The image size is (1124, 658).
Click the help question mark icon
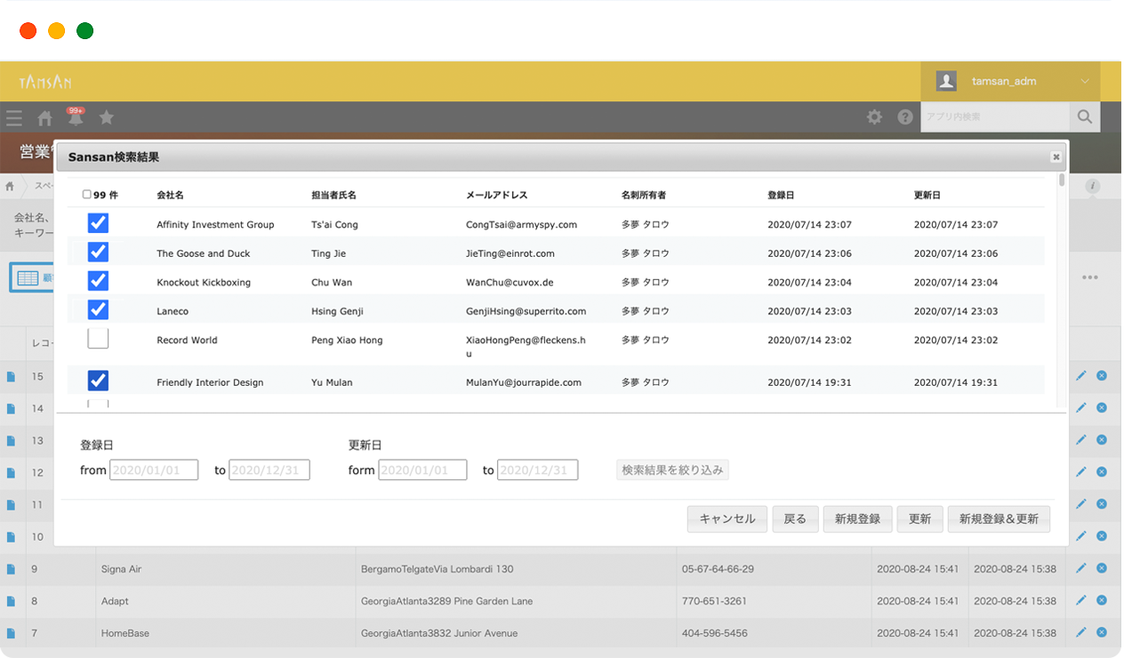point(905,117)
